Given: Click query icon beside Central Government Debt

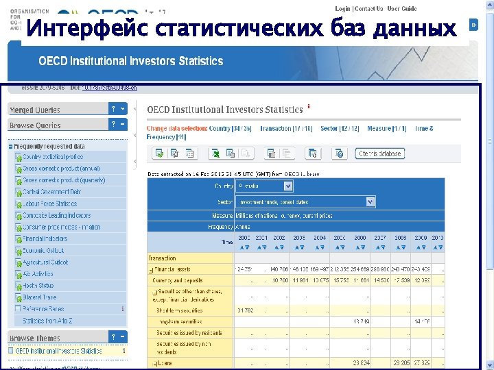Looking at the screenshot, I should [19, 193].
